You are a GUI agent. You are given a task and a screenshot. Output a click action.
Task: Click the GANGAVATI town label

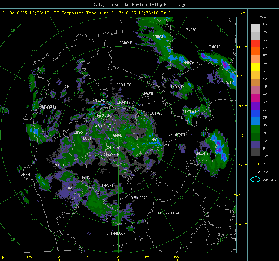point(177,134)
